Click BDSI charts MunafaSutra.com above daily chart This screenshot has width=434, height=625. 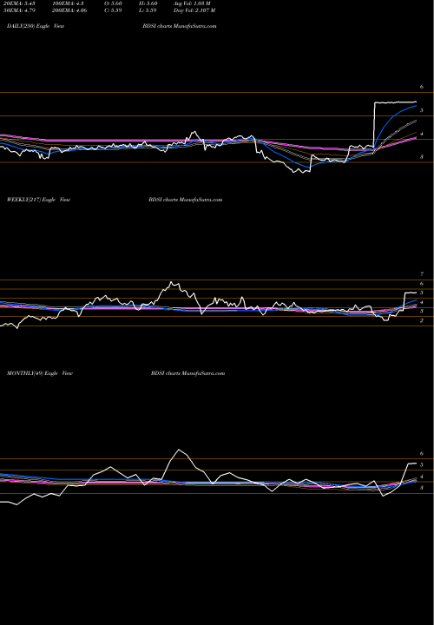180,26
